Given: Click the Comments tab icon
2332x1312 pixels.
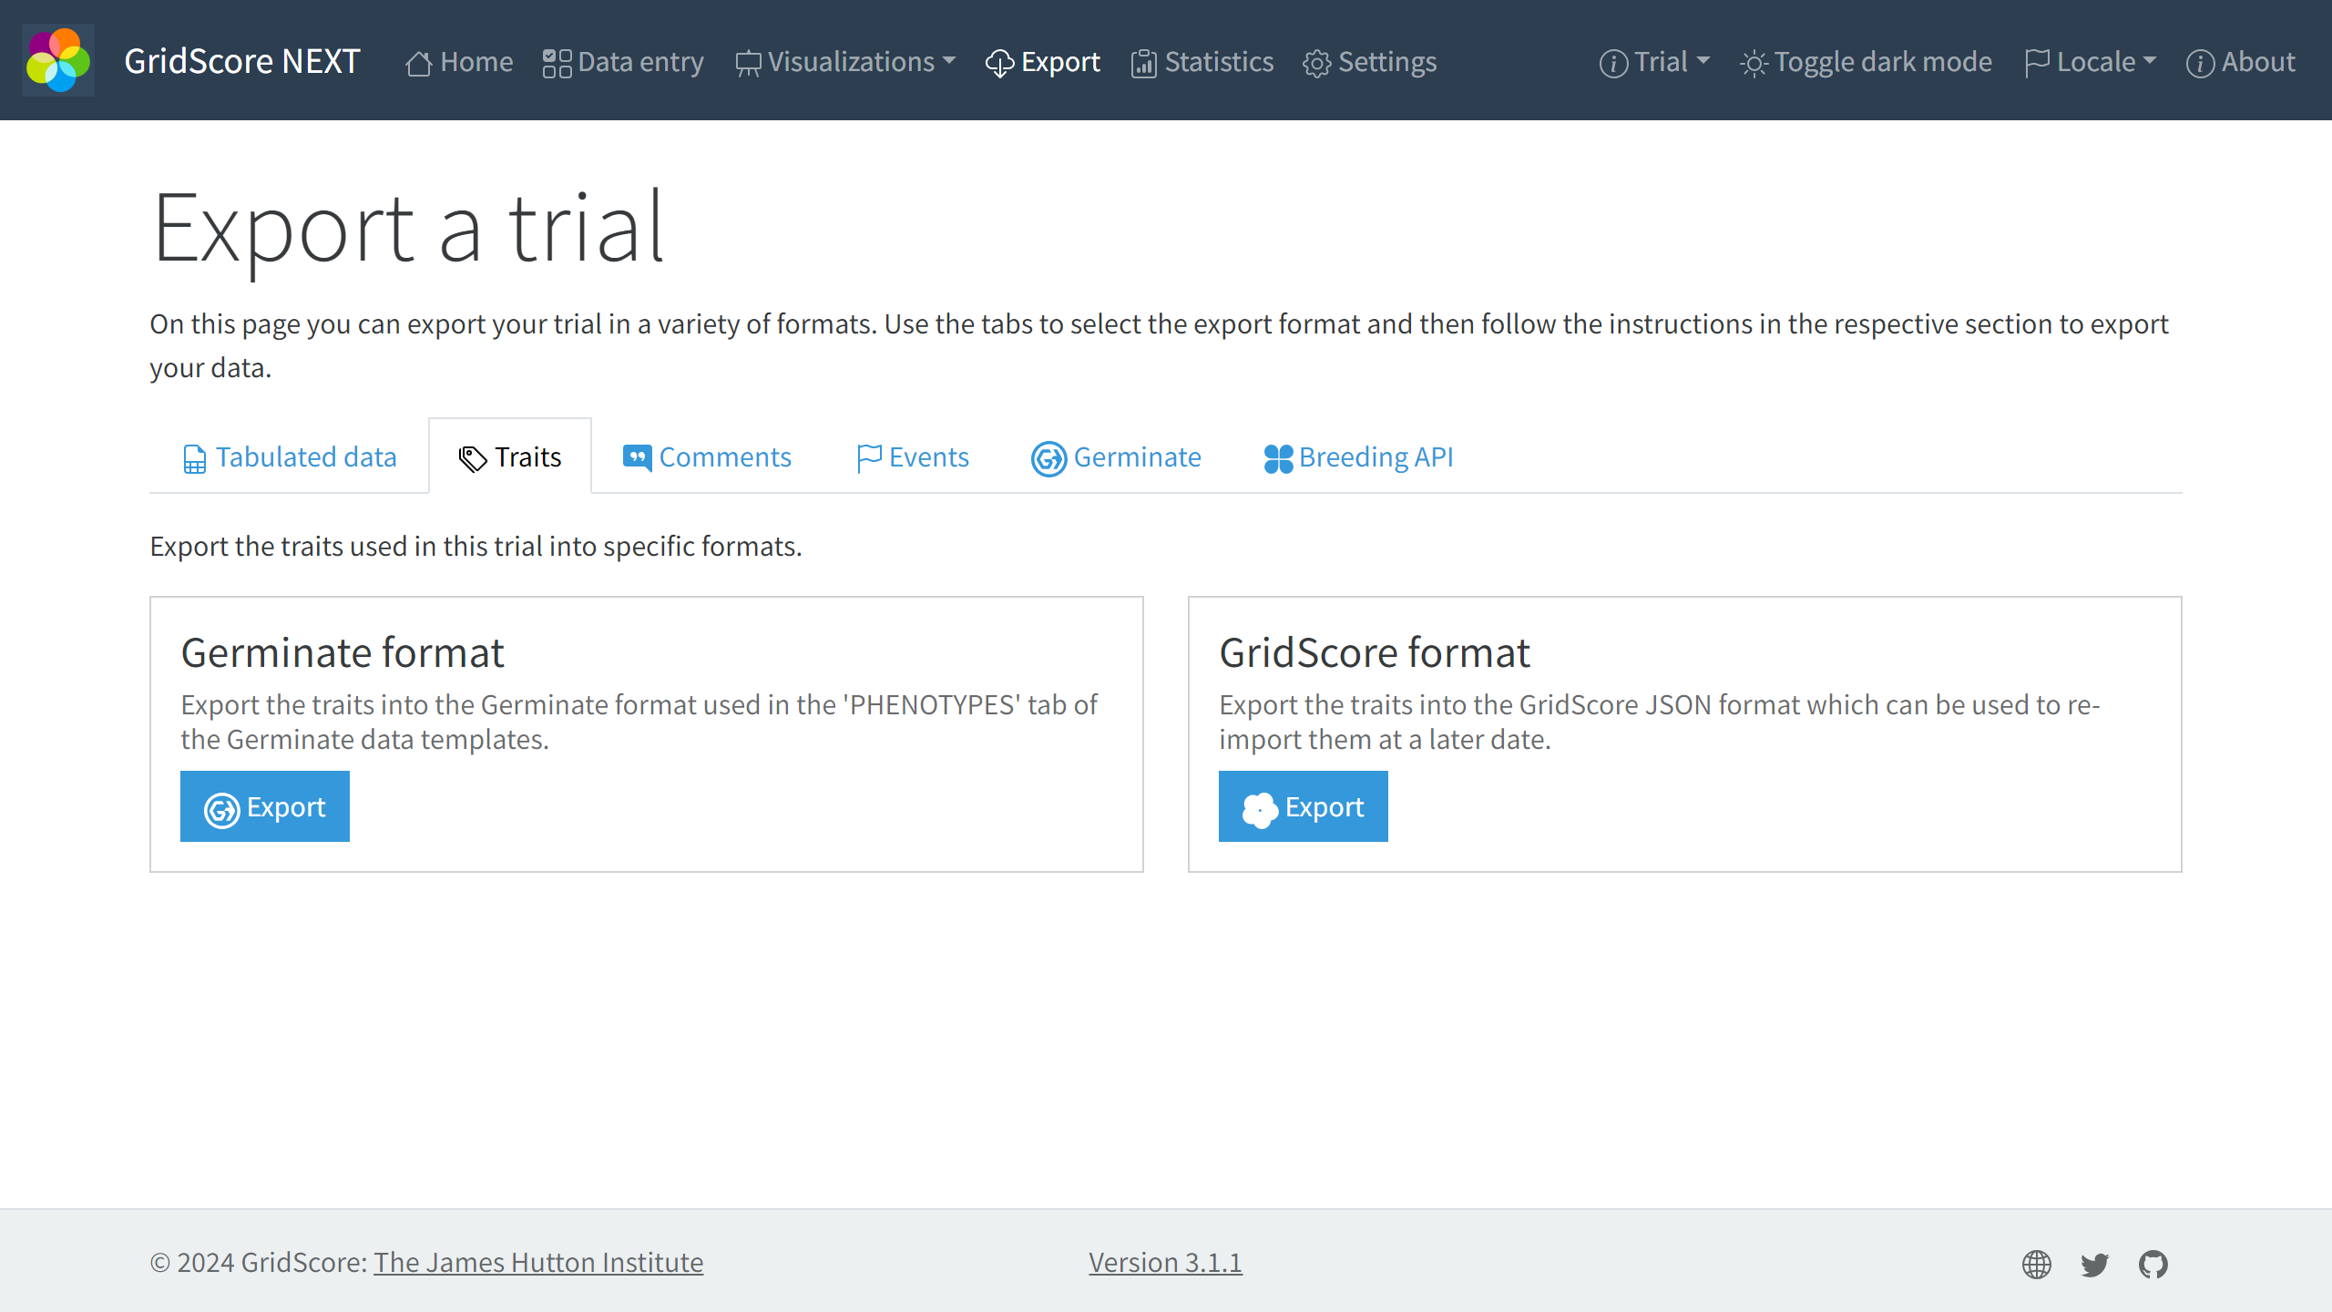Looking at the screenshot, I should 638,455.
